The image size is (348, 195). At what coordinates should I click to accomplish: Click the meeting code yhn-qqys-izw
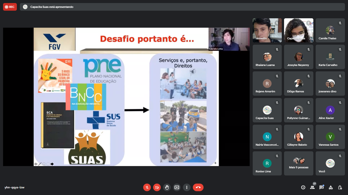(15, 187)
